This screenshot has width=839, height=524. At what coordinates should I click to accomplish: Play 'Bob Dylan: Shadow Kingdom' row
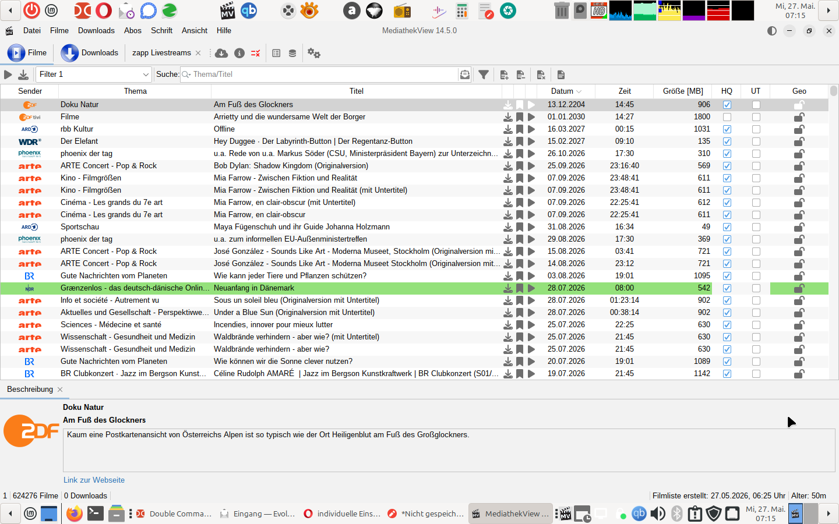point(531,166)
